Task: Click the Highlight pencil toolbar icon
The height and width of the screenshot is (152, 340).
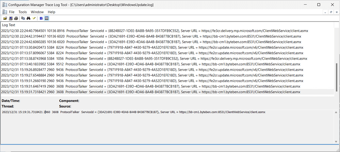Action: (x=34, y=18)
